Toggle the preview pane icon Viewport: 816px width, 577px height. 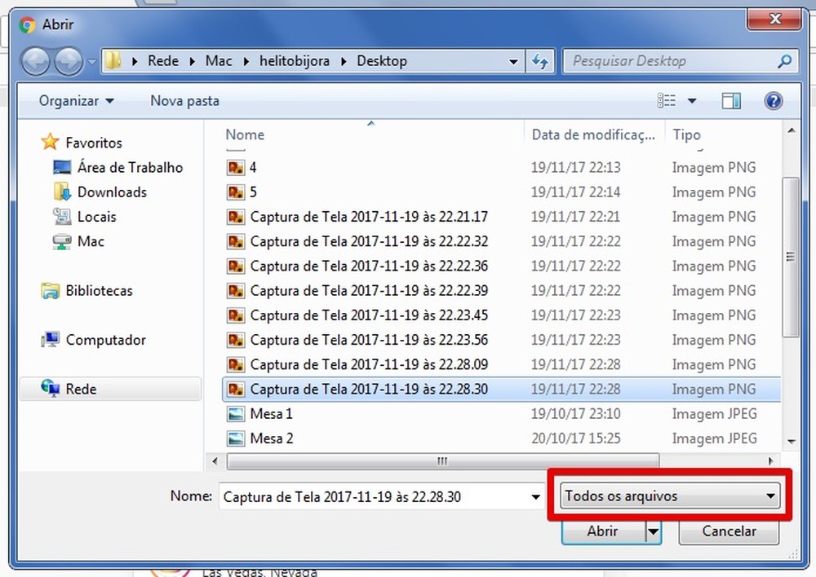tap(731, 101)
